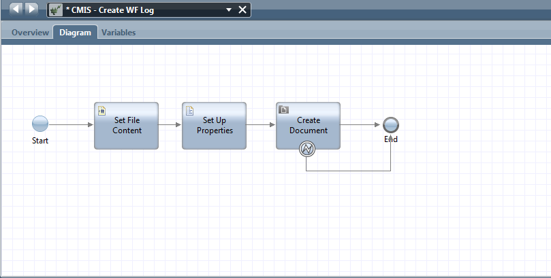Select the arrow from Create Document to End
This screenshot has height=278, width=551.
coord(360,125)
